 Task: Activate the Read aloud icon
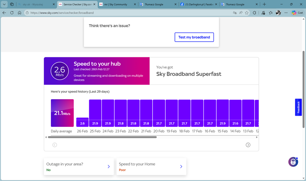click(x=241, y=13)
